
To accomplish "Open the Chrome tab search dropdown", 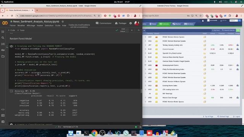I will click(x=3, y=10).
